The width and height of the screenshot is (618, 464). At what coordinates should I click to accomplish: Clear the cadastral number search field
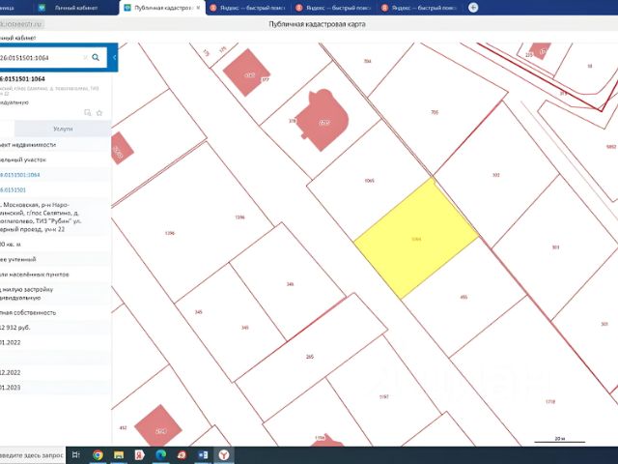pyautogui.click(x=85, y=58)
